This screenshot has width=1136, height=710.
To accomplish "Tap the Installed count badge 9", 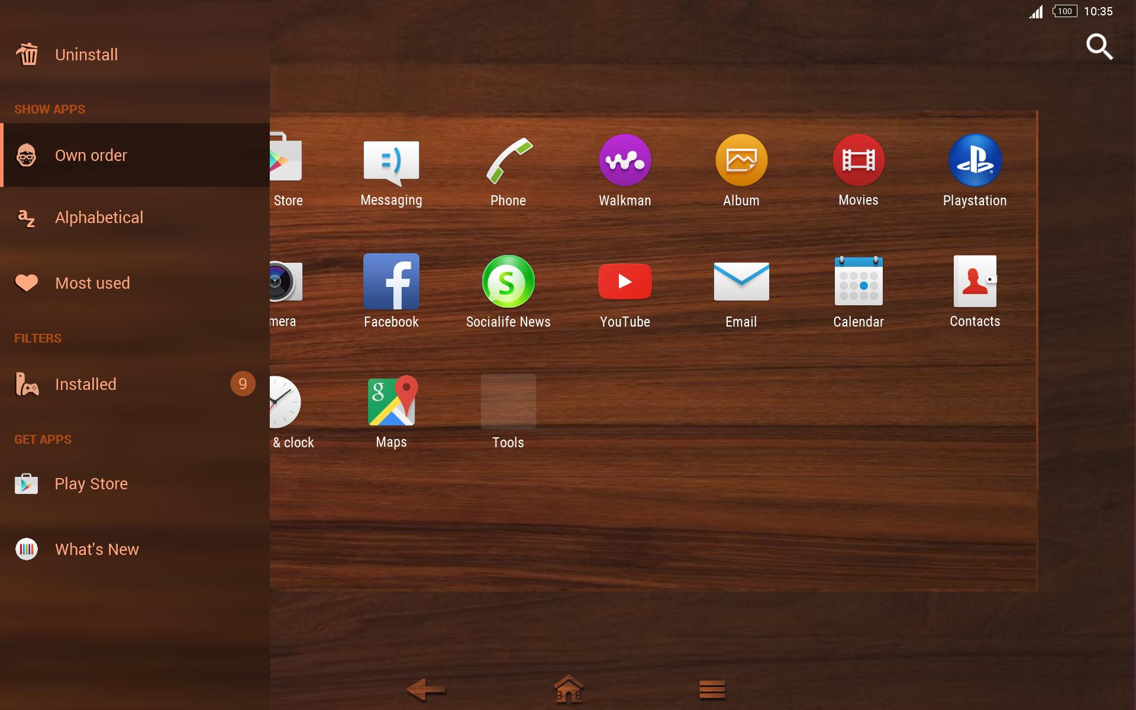I will (243, 384).
